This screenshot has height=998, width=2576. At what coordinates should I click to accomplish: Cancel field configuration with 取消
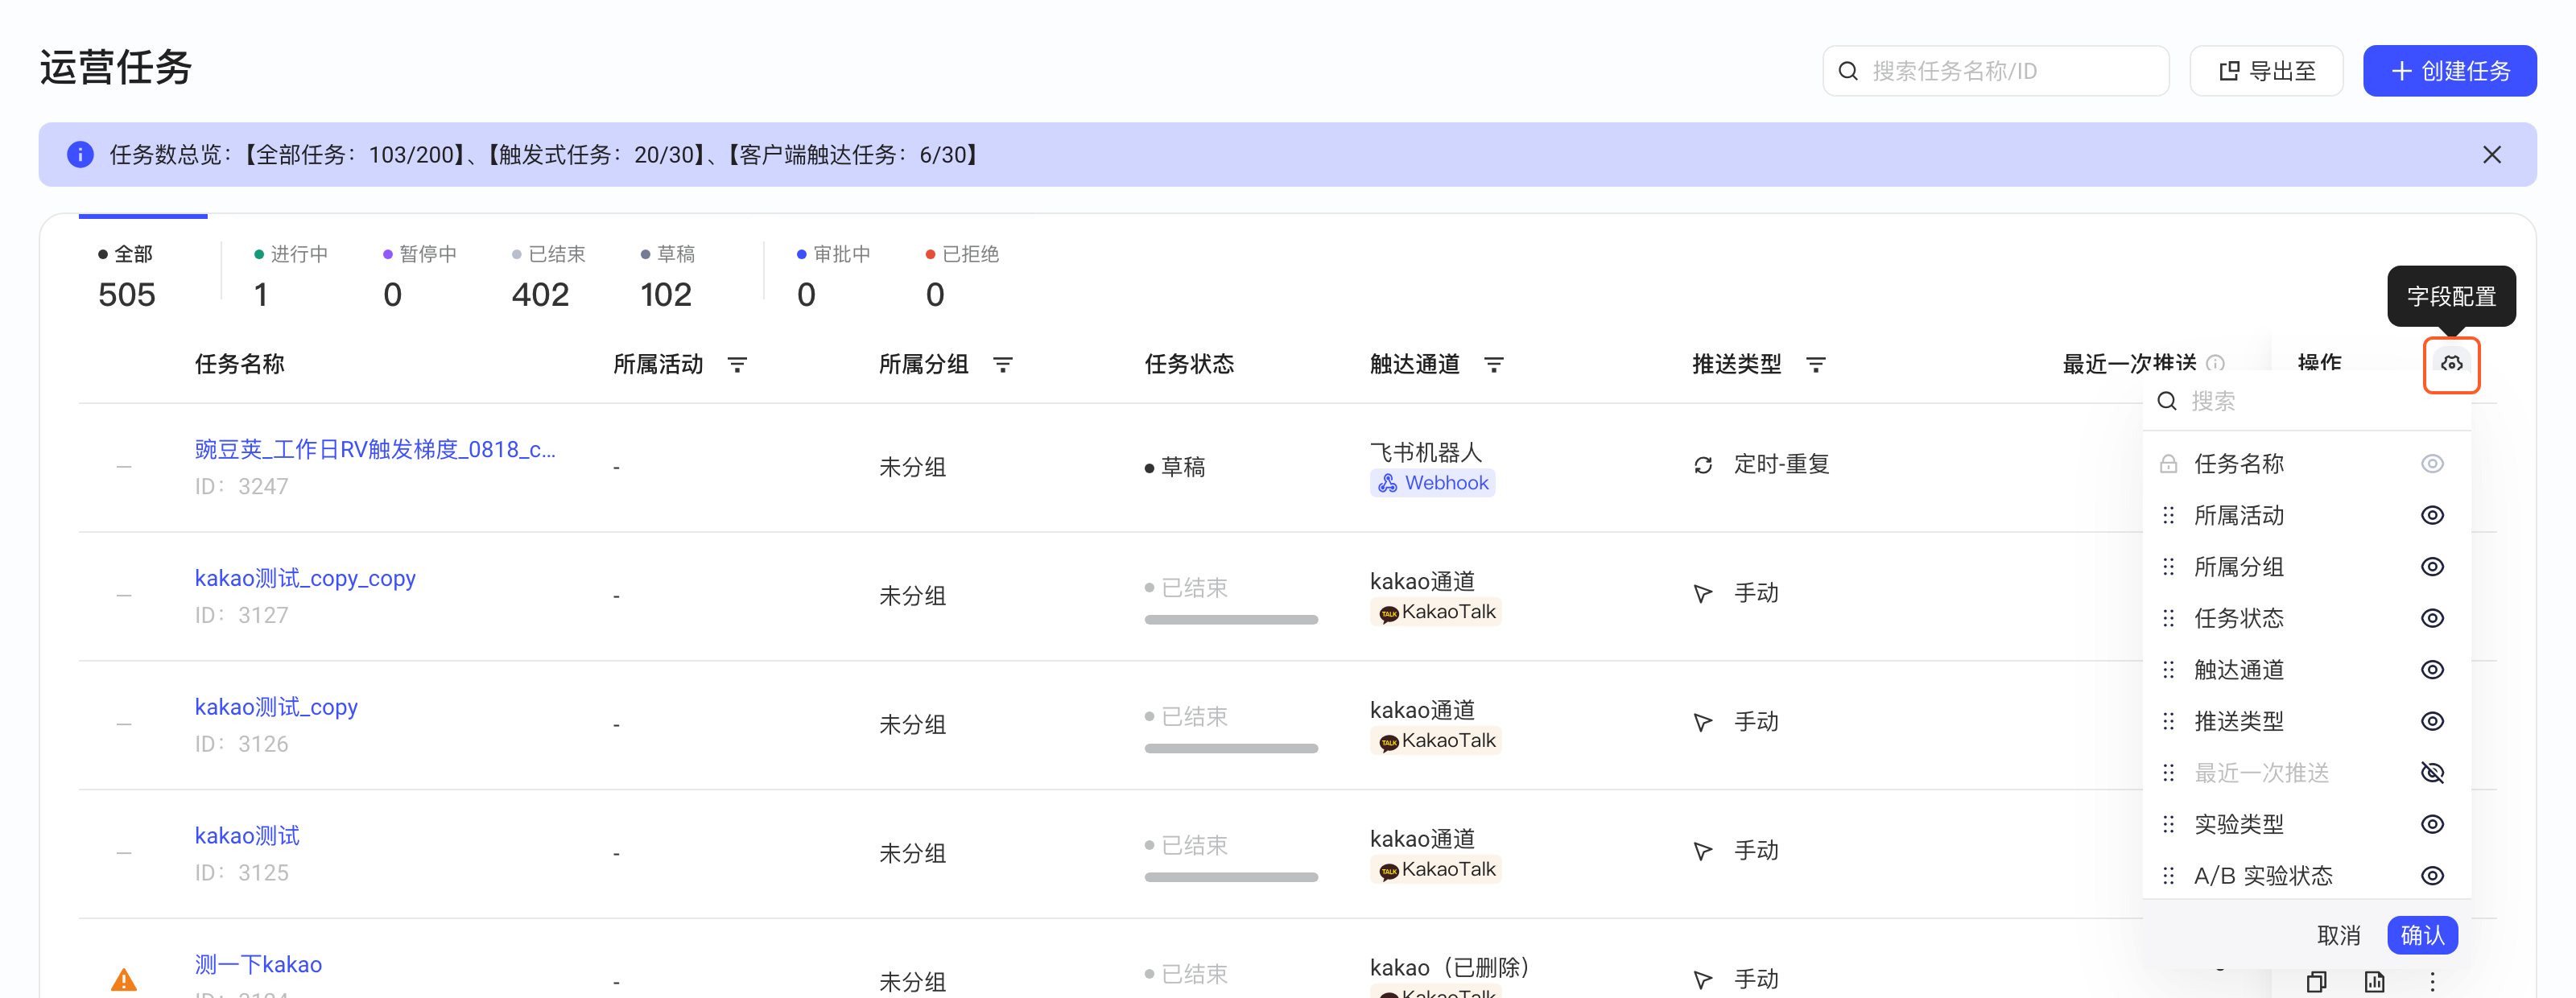(x=2338, y=935)
